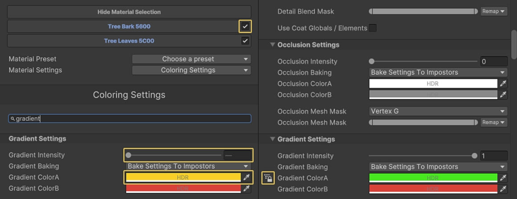Click Gradient Intensity slider in Coloring Settings panel

(x=174, y=155)
